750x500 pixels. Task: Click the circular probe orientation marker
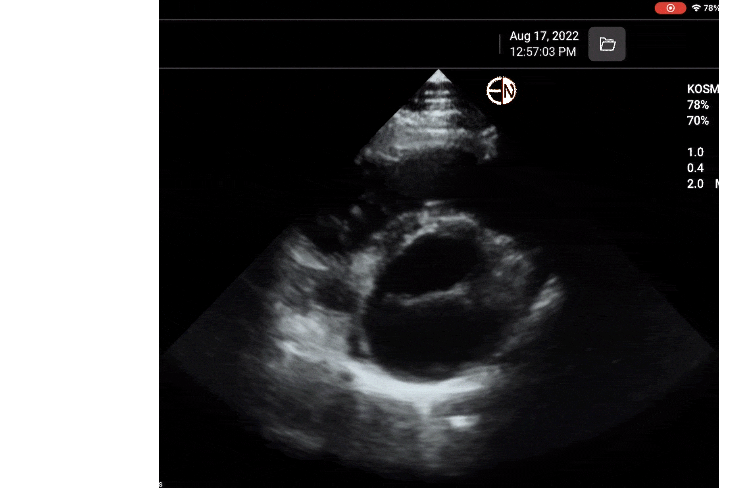501,91
